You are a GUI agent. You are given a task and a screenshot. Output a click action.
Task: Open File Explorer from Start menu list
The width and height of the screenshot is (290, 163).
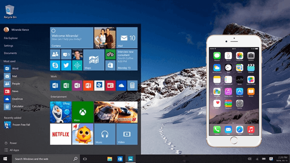pyautogui.click(x=11, y=38)
